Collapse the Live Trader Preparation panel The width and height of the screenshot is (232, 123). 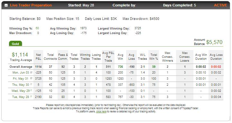(x=6, y=5)
